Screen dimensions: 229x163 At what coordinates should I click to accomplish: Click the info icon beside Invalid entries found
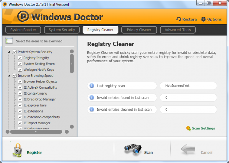click(92, 97)
